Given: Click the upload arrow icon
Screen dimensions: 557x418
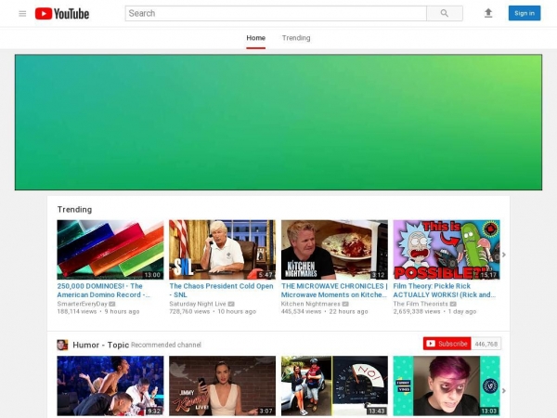Looking at the screenshot, I should [488, 13].
